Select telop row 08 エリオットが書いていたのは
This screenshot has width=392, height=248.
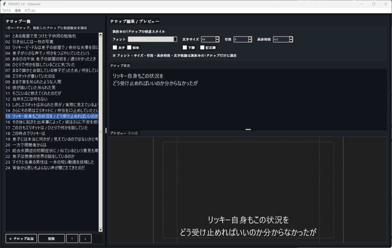(52, 76)
